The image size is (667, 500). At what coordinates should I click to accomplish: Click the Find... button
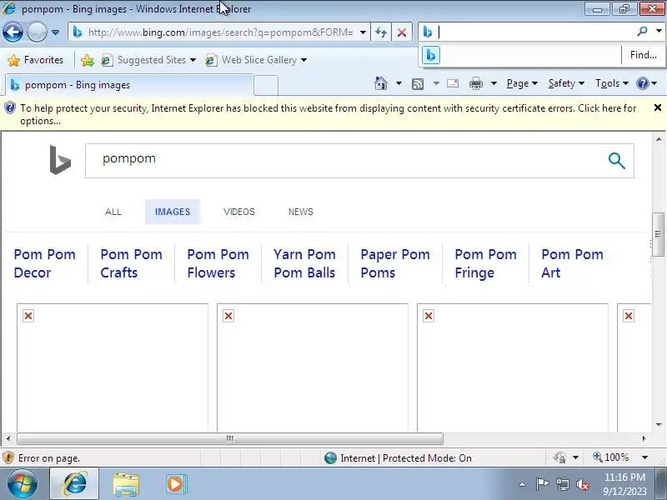(643, 55)
